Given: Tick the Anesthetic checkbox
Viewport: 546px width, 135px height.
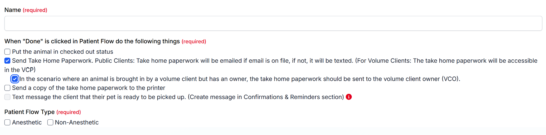Looking at the screenshot, I should [x=8, y=122].
